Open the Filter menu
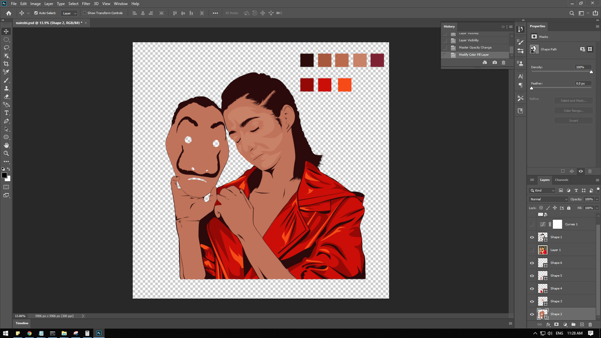 (x=86, y=4)
